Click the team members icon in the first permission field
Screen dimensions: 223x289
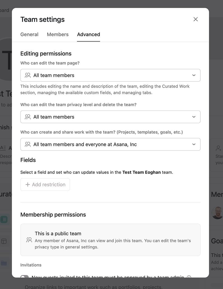click(x=27, y=75)
